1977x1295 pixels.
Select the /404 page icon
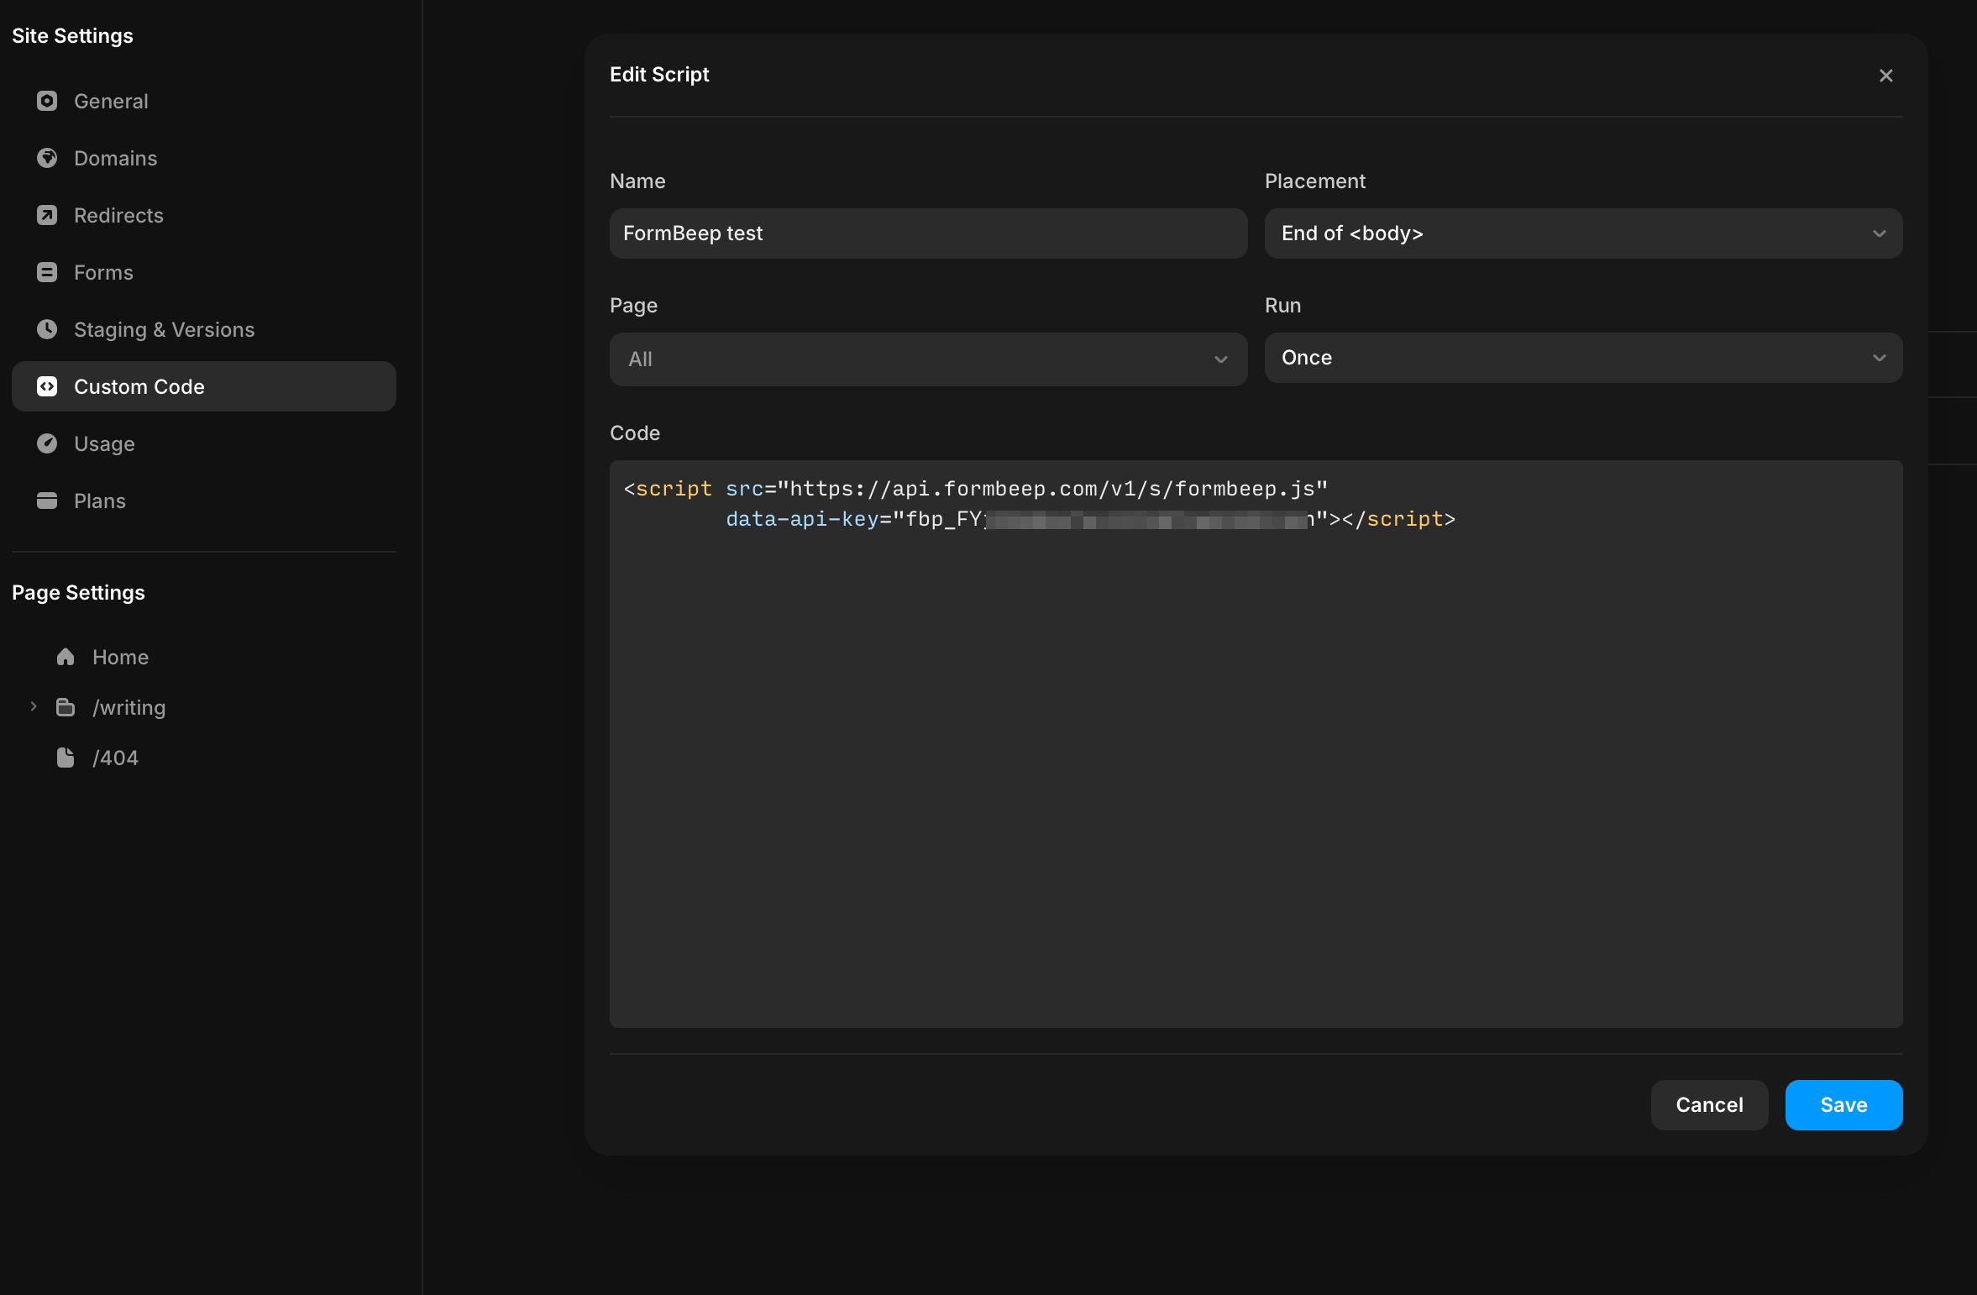click(x=66, y=758)
